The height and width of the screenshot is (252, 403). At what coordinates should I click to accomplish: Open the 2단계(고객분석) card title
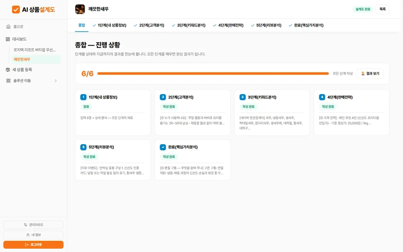click(181, 97)
